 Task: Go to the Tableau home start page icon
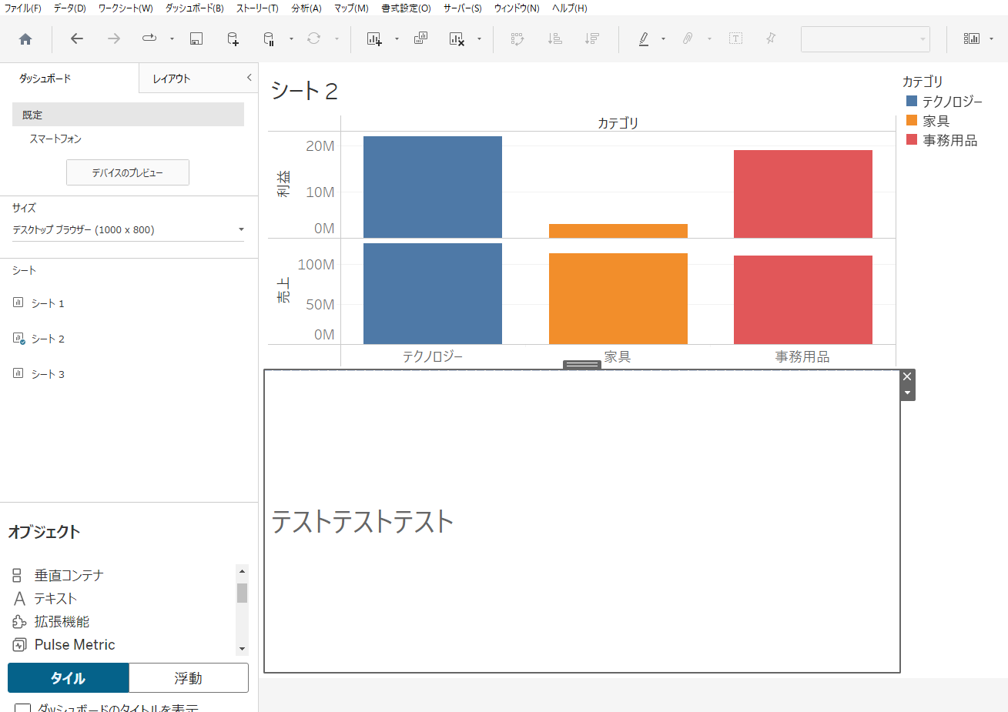(x=25, y=38)
